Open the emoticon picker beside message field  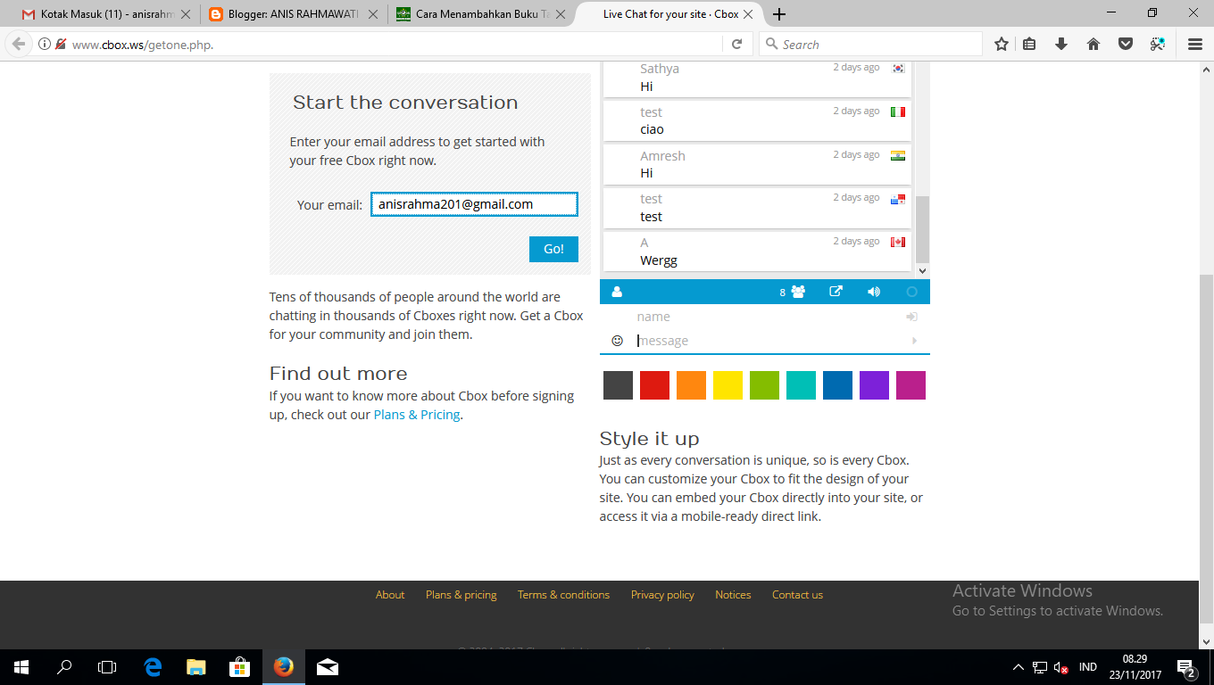[x=616, y=340]
